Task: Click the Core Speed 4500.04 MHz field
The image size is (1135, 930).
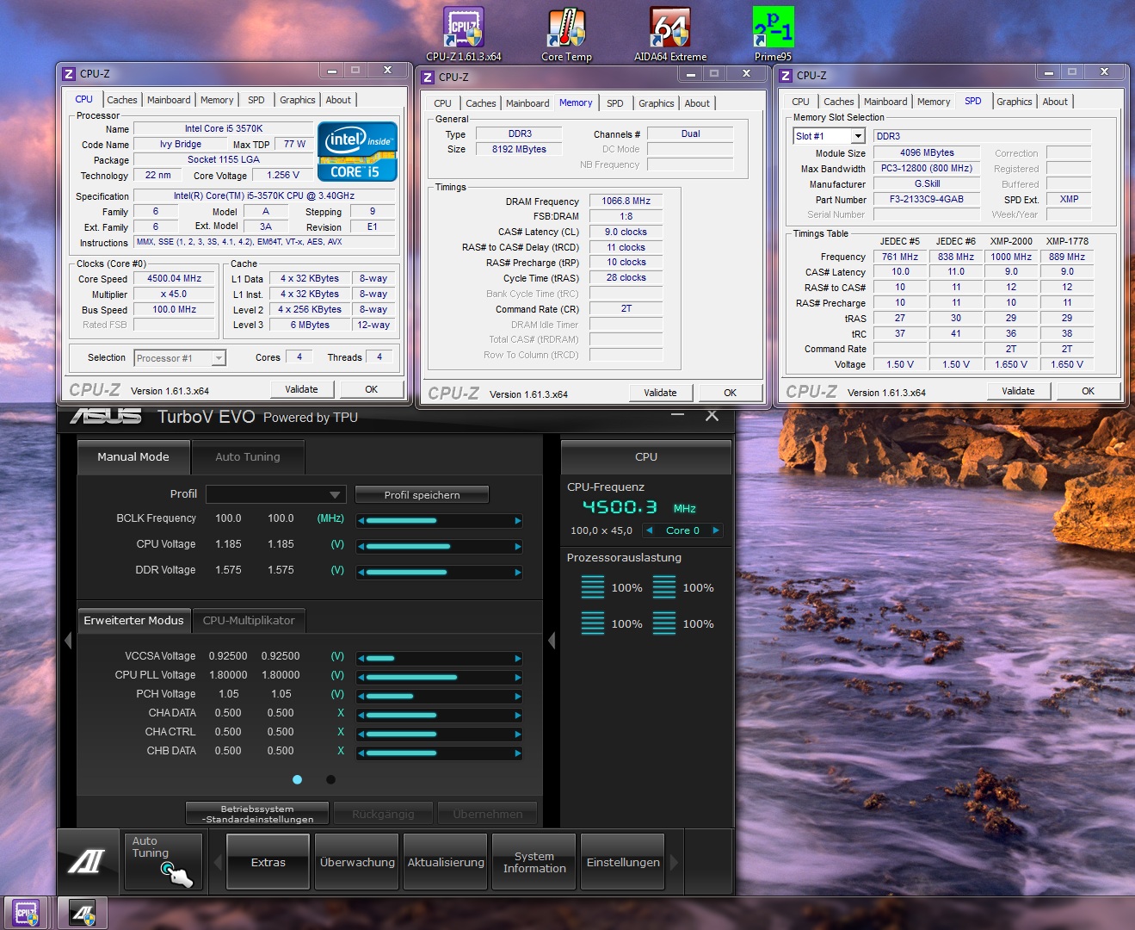Action: pos(174,279)
